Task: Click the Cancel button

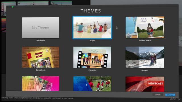Action: (158, 95)
